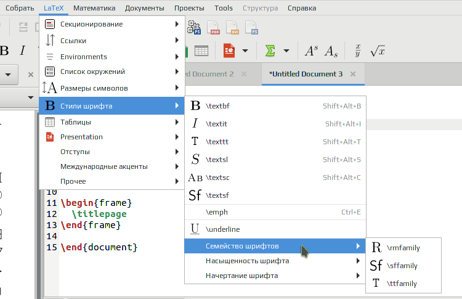Expand the Presentation submenu
Viewport: 462px width, 299px height.
tap(112, 137)
